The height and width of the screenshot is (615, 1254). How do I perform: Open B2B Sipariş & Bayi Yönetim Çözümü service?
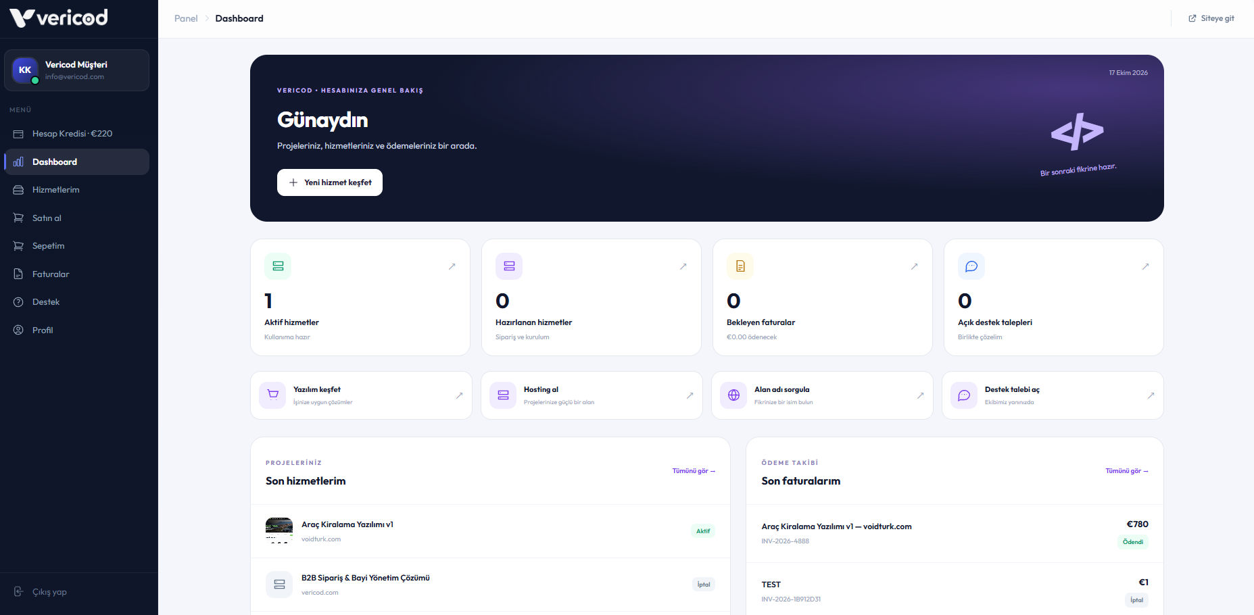coord(490,585)
